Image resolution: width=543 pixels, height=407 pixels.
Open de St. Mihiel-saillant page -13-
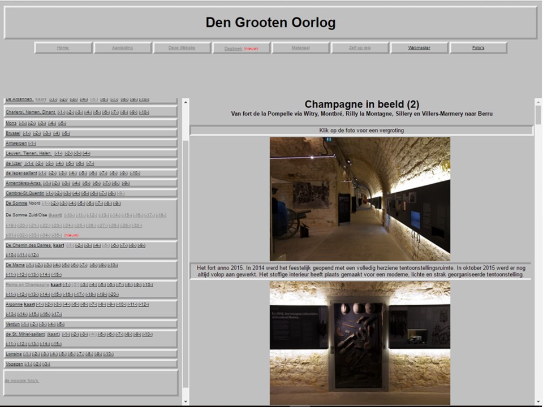[33, 344]
